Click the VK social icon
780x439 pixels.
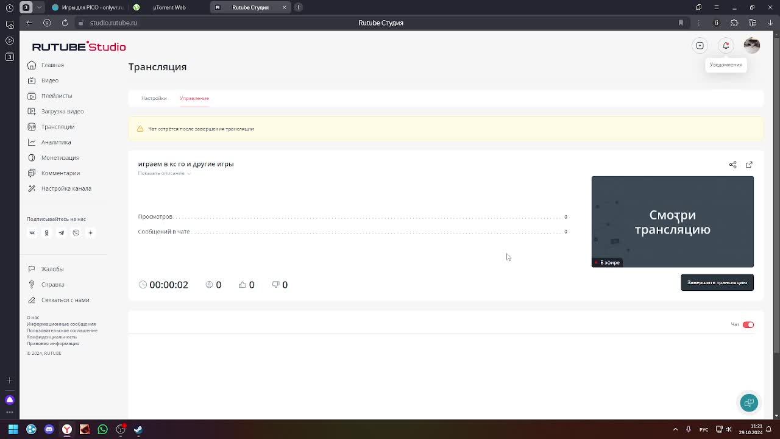click(x=32, y=232)
